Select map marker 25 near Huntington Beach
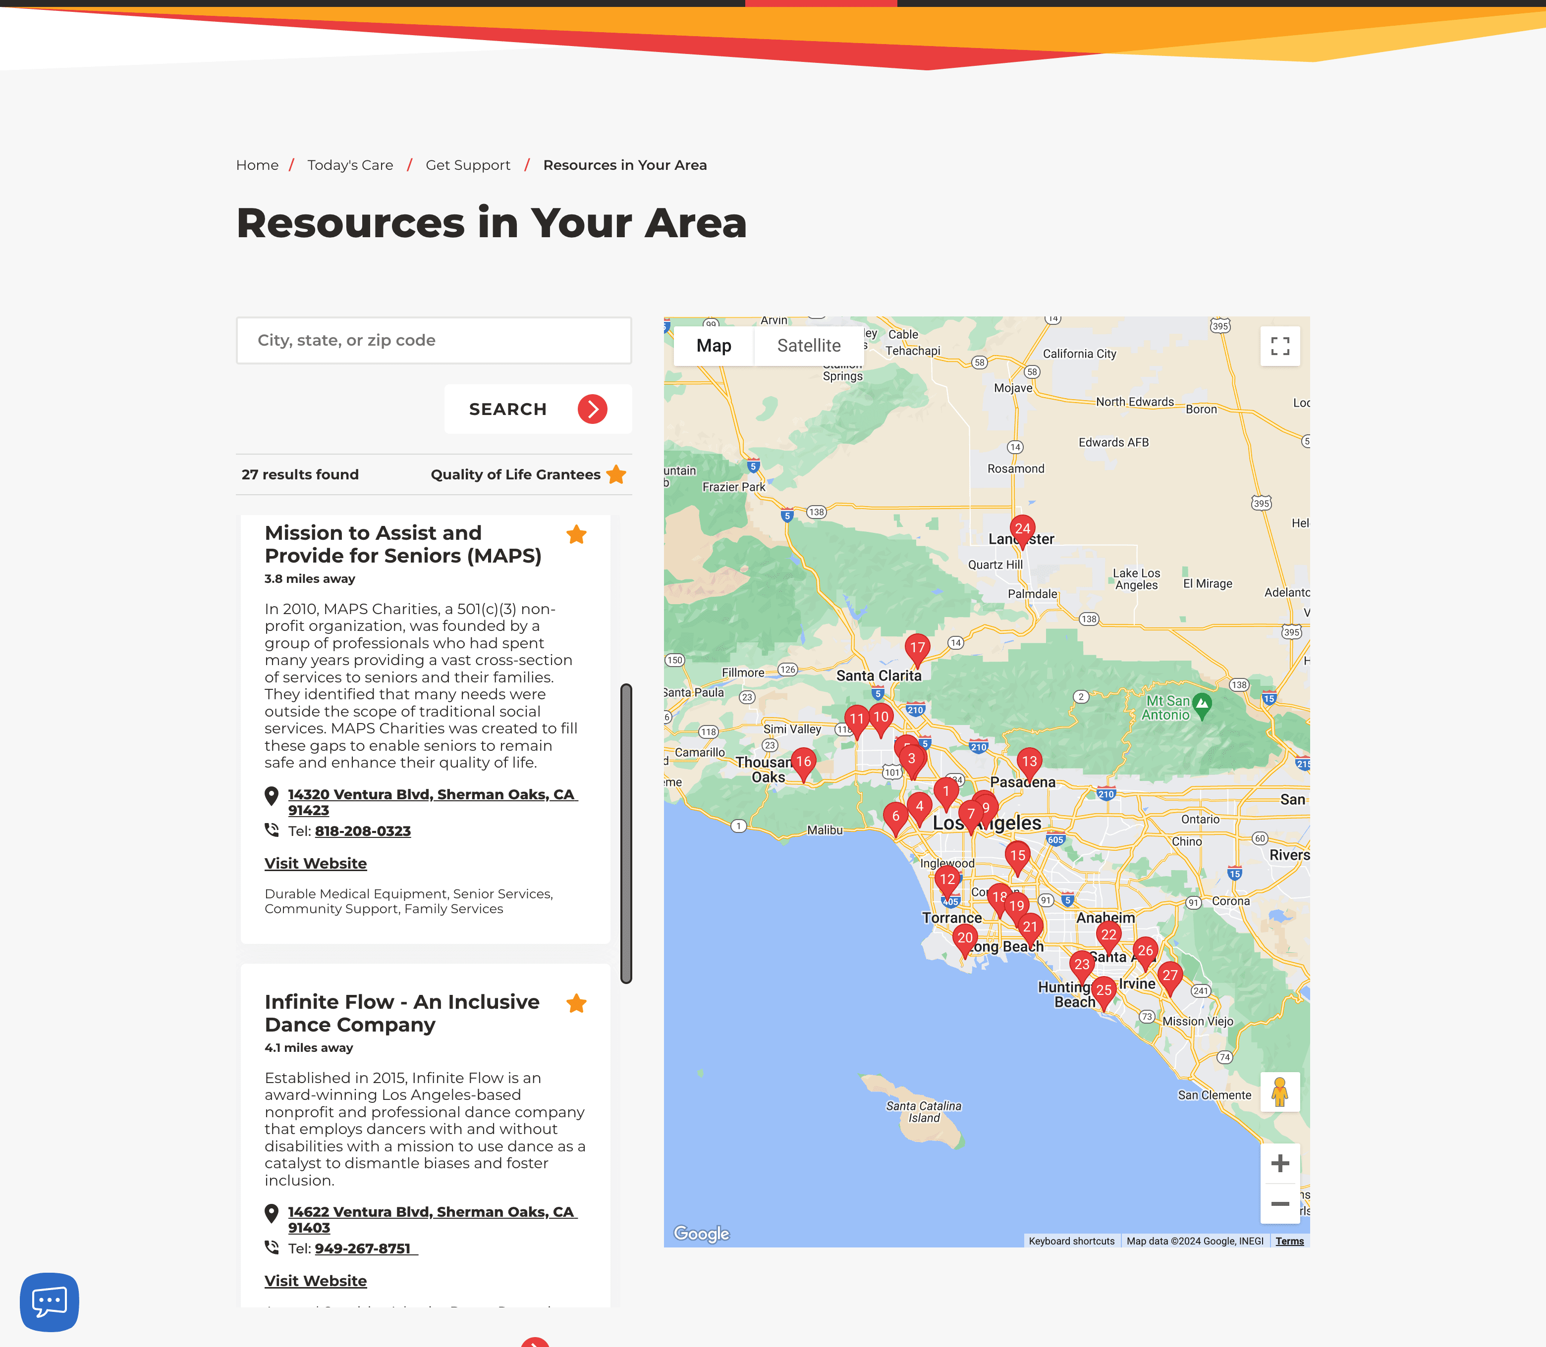Image resolution: width=1546 pixels, height=1347 pixels. tap(1103, 991)
